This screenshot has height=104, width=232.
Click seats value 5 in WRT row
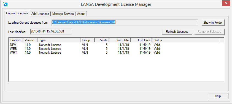(107, 53)
